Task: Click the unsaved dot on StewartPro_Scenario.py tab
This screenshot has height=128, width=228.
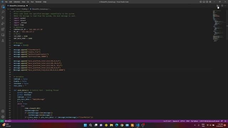Action: [x=27, y=6]
